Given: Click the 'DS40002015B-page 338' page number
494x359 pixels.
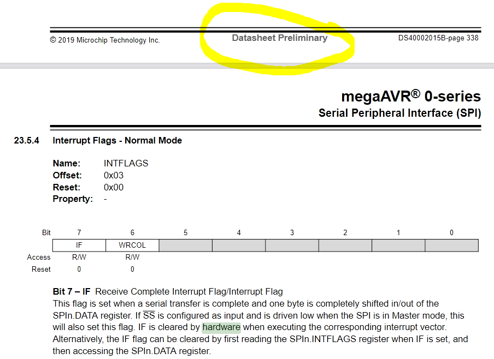Looking at the screenshot, I should pyautogui.click(x=438, y=38).
